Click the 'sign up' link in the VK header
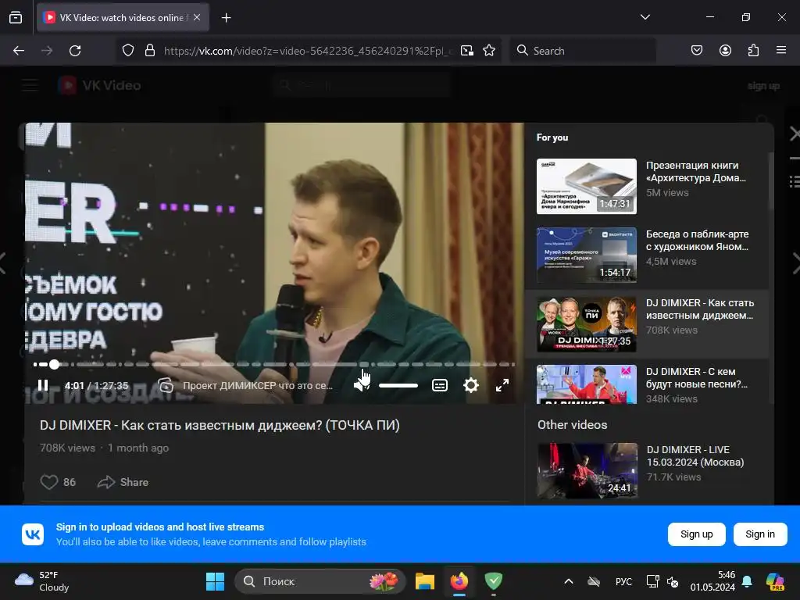 click(763, 86)
